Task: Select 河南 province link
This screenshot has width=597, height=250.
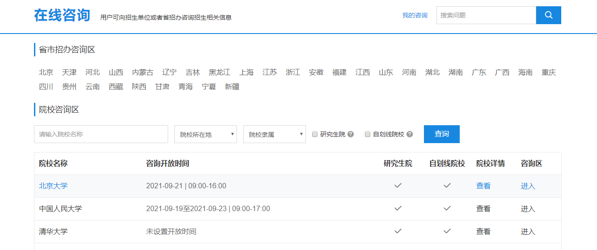Action: tap(409, 72)
